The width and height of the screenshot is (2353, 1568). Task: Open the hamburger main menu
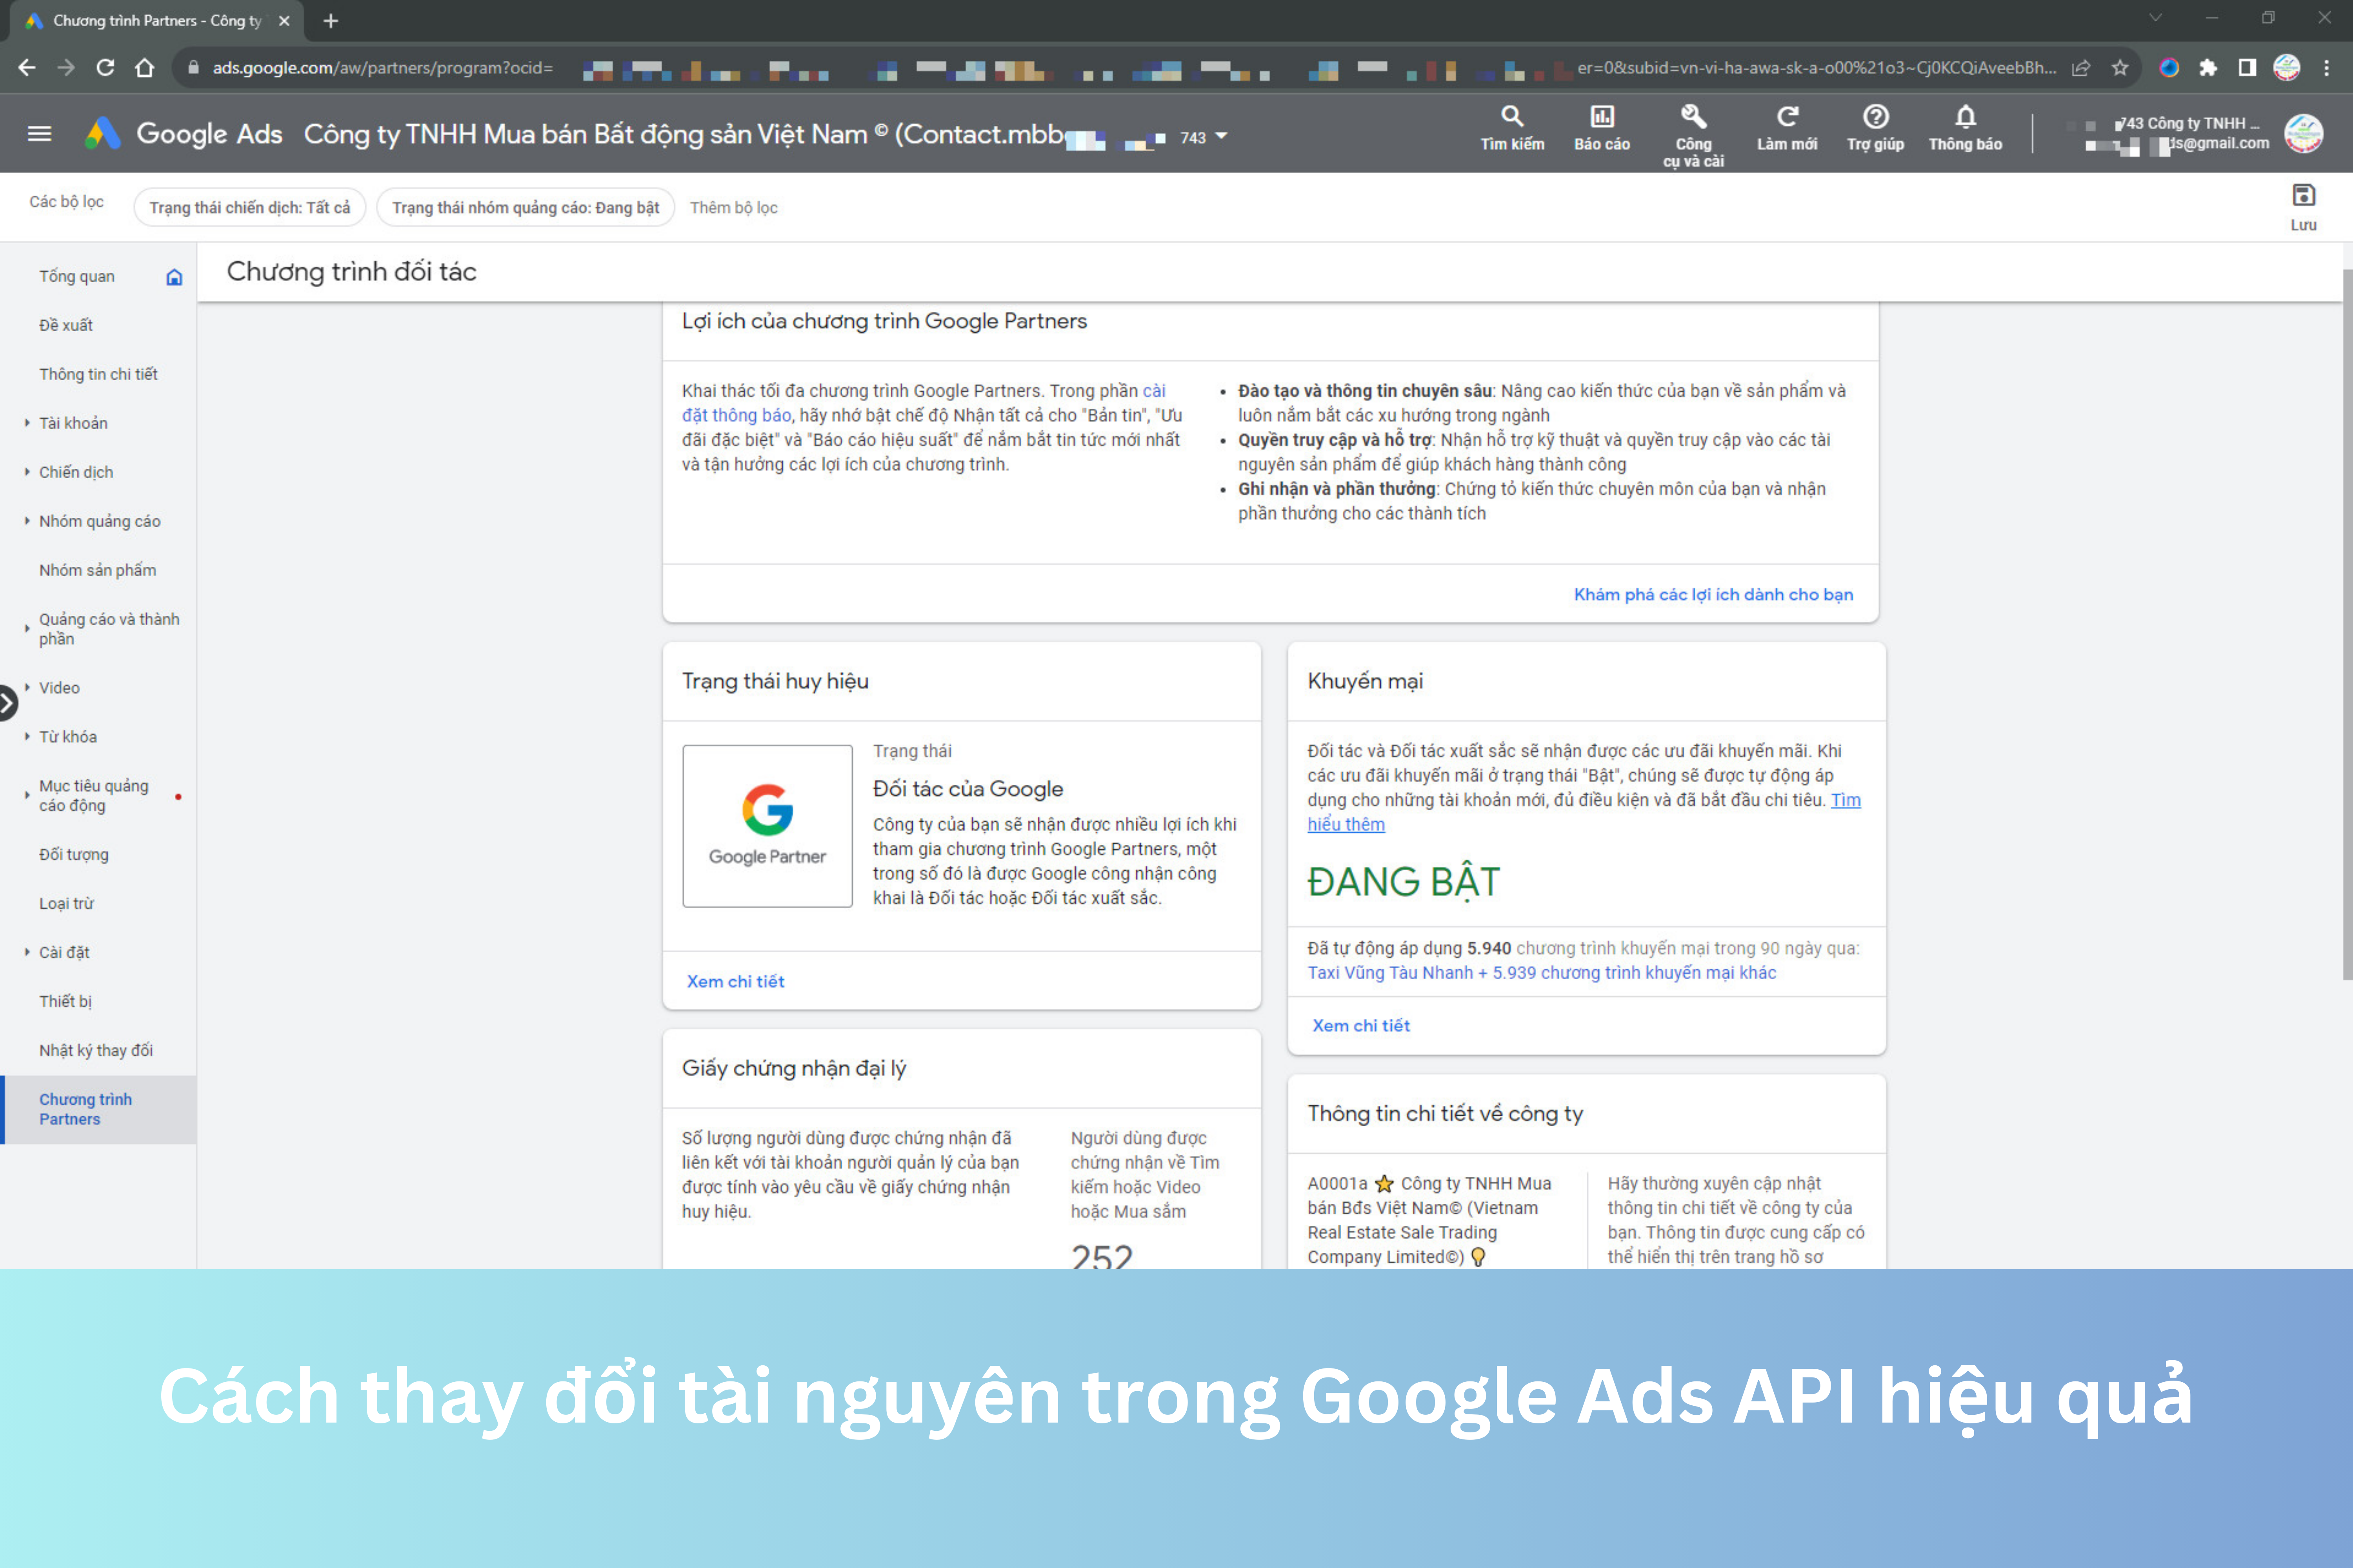(39, 134)
